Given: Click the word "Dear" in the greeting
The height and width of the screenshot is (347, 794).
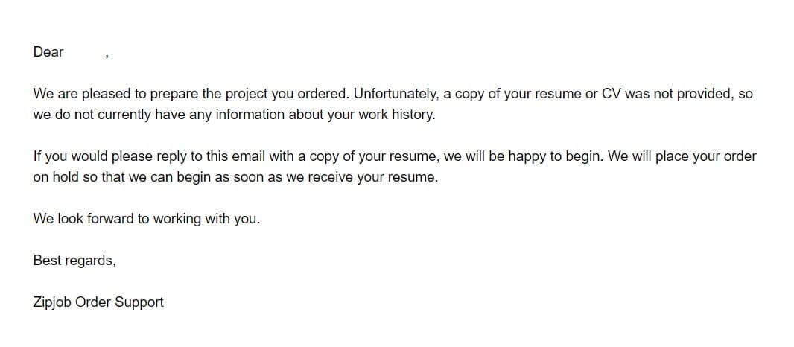Looking at the screenshot, I should [x=48, y=51].
